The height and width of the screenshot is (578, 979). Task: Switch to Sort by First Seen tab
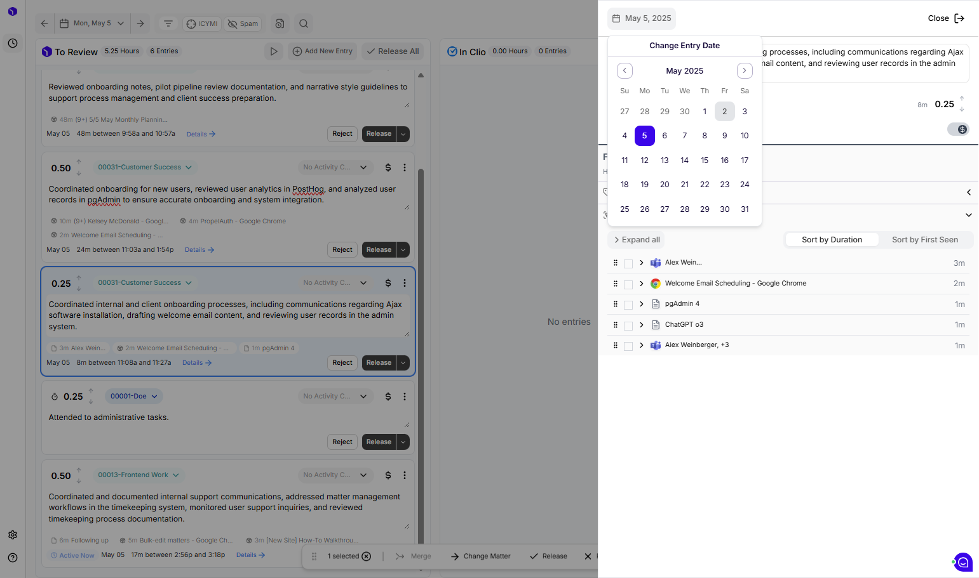pos(924,240)
